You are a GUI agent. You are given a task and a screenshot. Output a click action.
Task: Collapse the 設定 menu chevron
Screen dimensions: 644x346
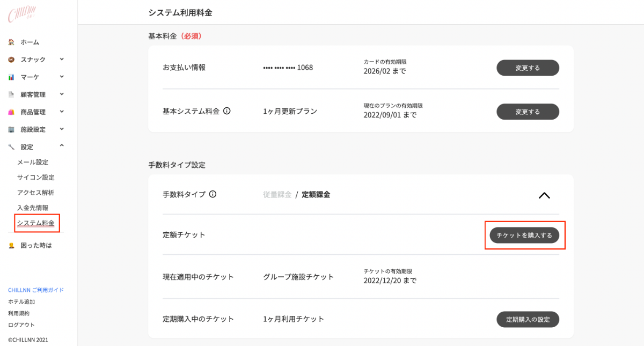click(x=62, y=146)
